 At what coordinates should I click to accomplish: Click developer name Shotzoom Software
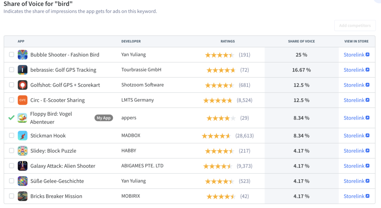tap(143, 85)
